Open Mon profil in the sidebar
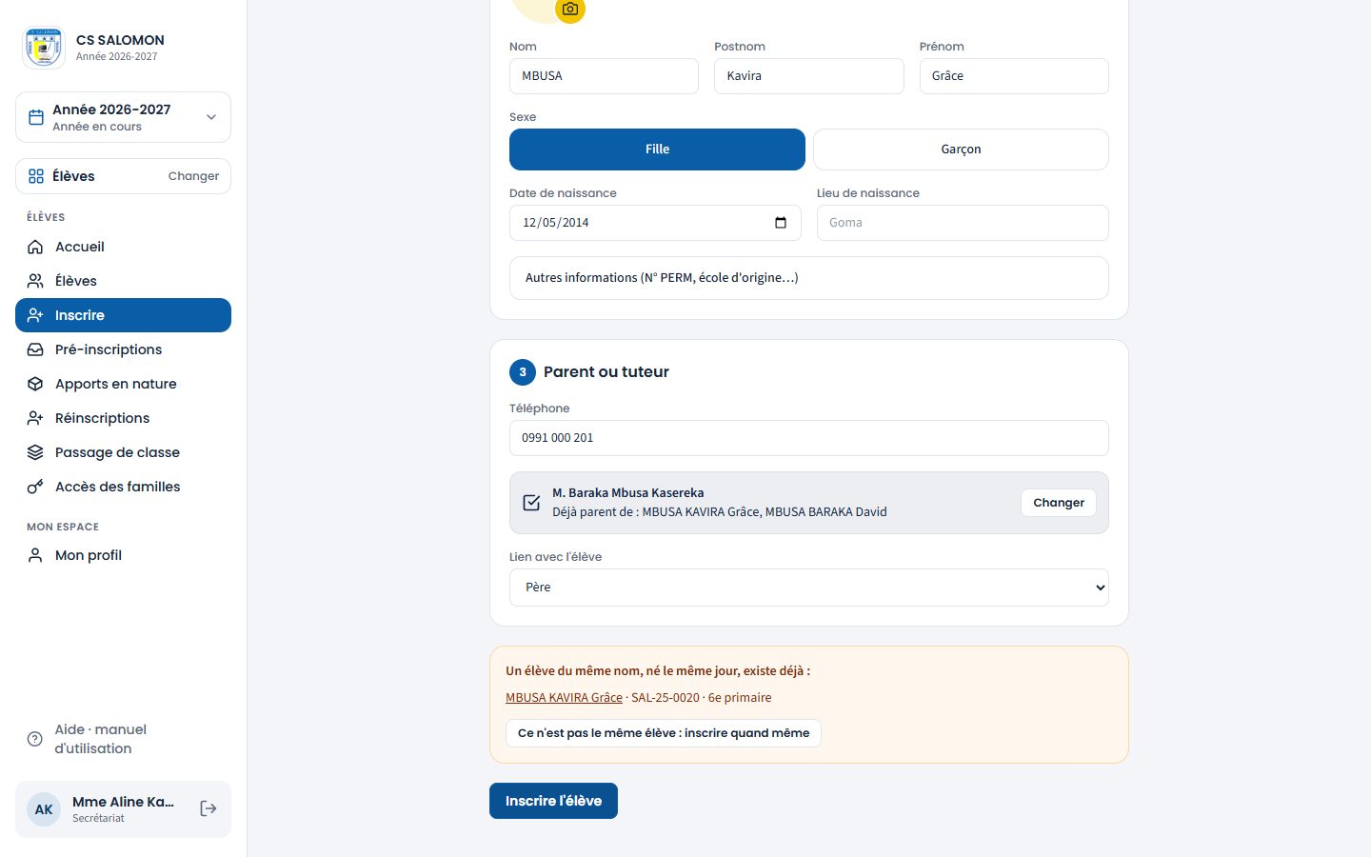1371x857 pixels. coord(123,555)
